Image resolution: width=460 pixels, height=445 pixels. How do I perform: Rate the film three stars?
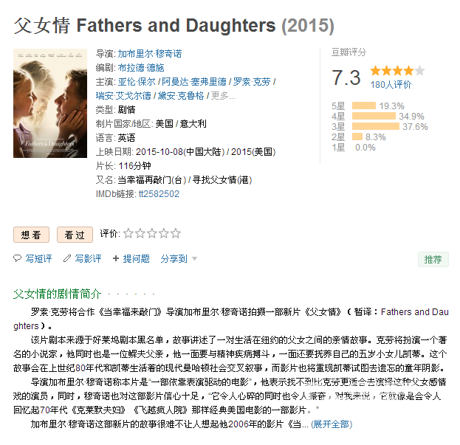click(x=152, y=233)
